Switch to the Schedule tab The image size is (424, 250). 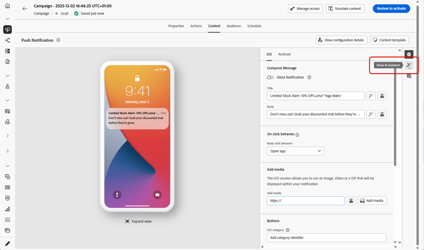[x=254, y=26]
